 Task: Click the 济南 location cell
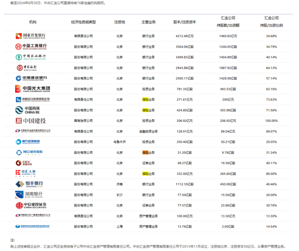pyautogui.click(x=120, y=184)
